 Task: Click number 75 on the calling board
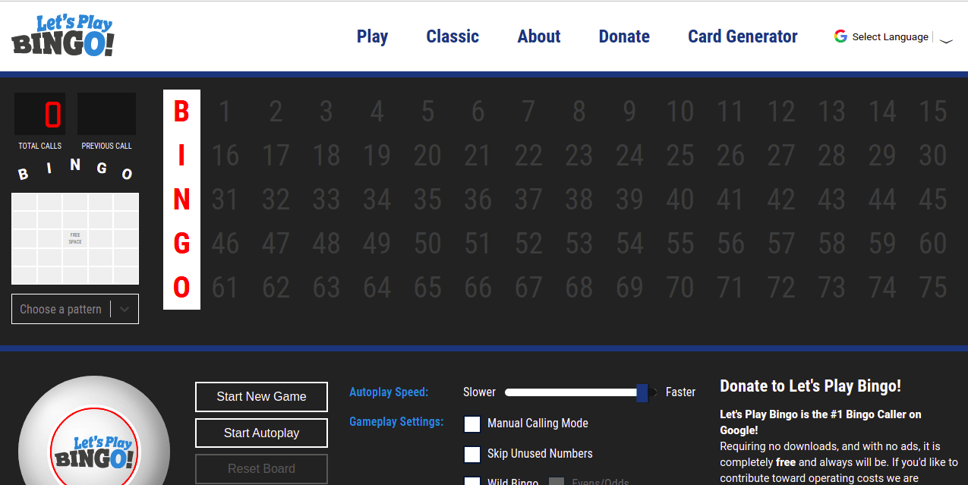(x=932, y=287)
